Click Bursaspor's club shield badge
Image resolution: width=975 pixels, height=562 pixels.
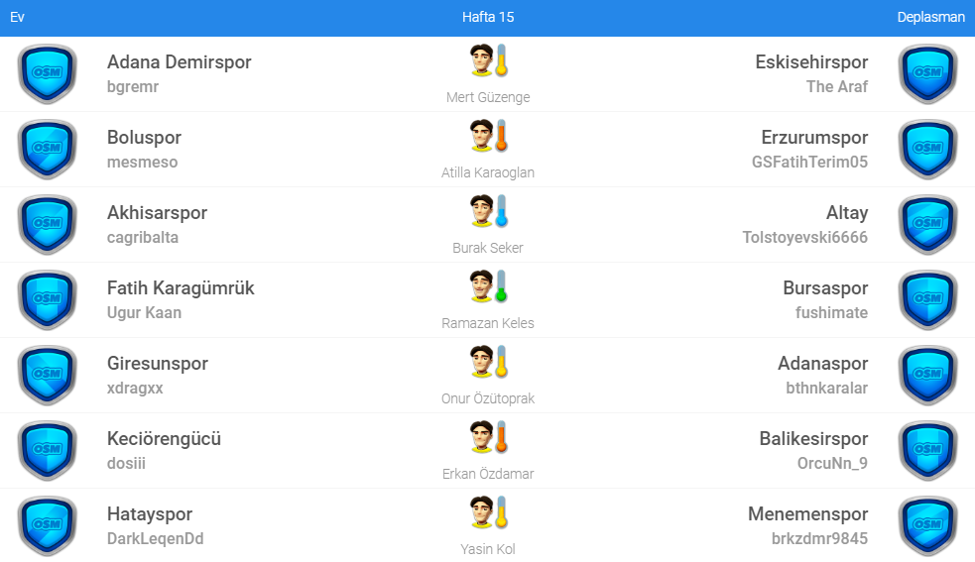[x=927, y=300]
